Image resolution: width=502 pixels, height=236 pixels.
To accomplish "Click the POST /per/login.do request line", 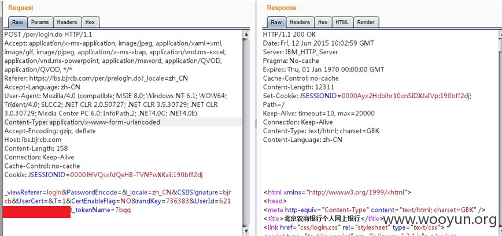I will pos(49,34).
